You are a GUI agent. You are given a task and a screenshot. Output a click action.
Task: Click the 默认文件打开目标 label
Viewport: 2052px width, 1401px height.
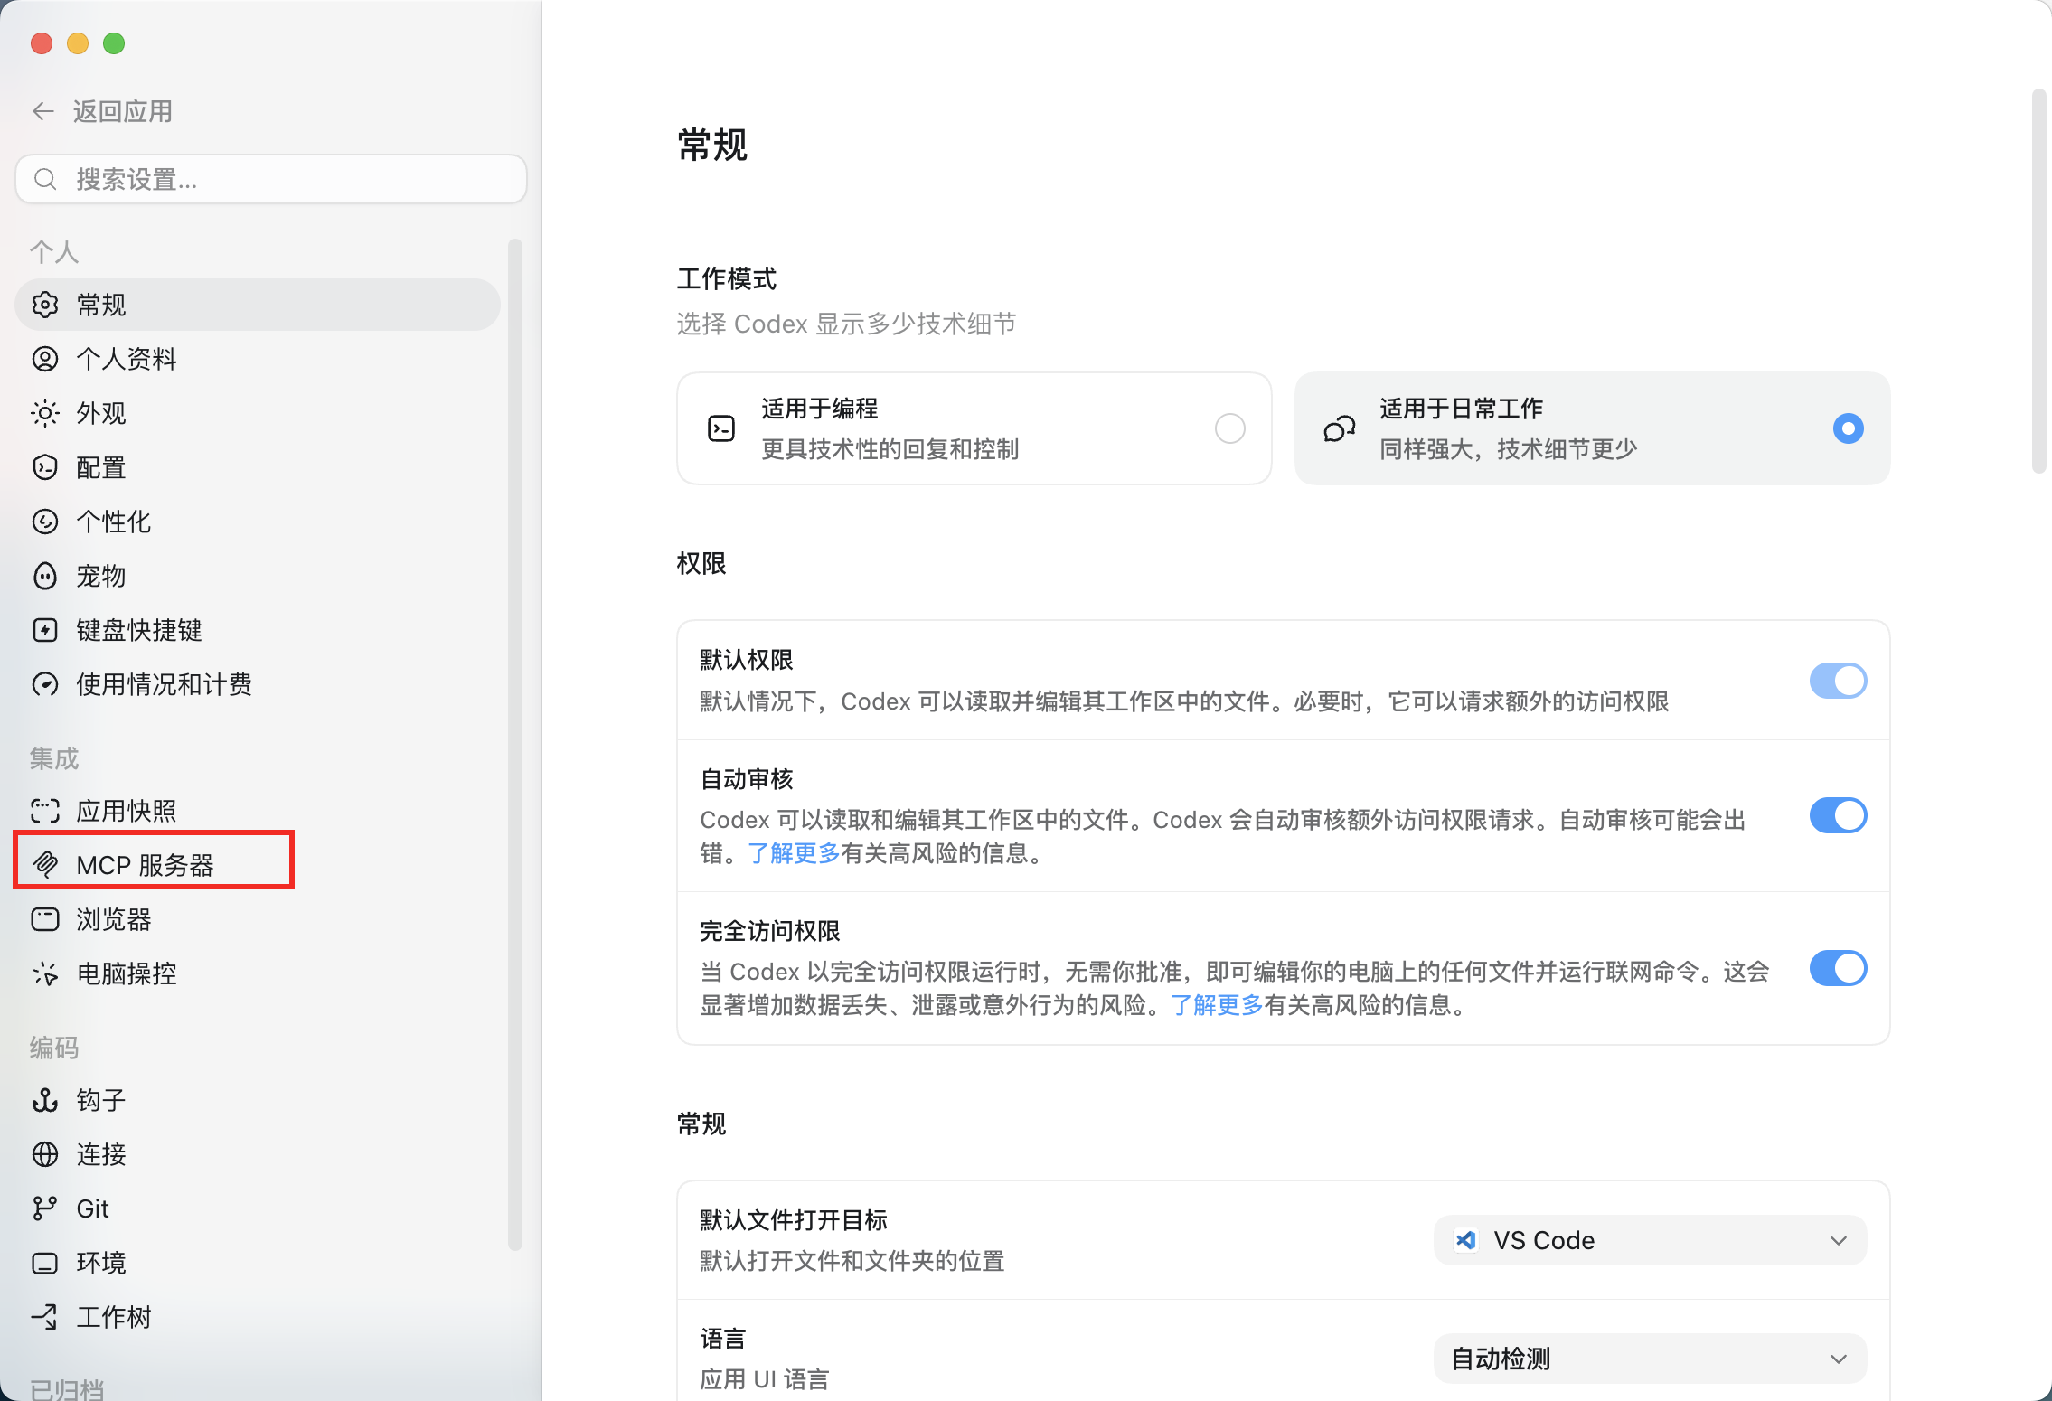pyautogui.click(x=794, y=1220)
